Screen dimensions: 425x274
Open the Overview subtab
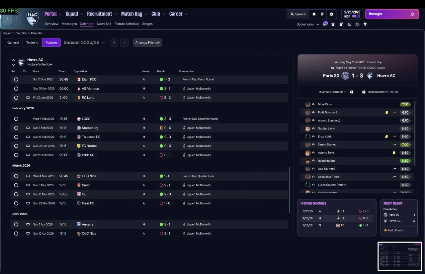51,24
